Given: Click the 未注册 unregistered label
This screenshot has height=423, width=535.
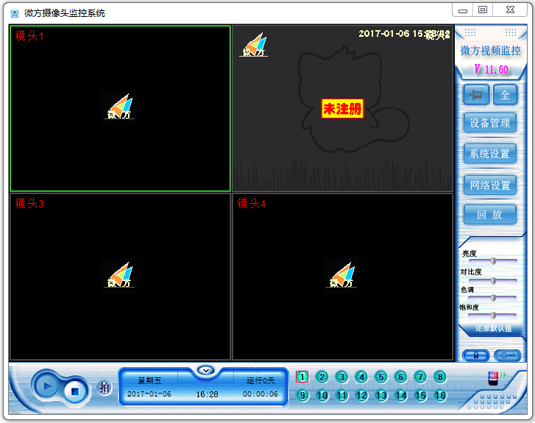Looking at the screenshot, I should (342, 109).
